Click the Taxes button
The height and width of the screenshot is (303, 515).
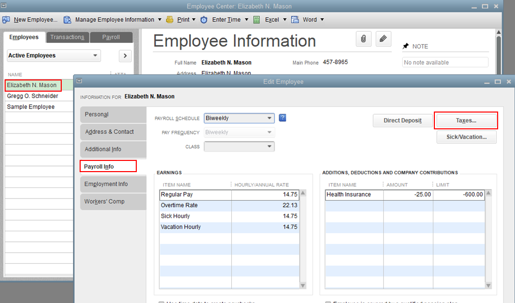466,121
